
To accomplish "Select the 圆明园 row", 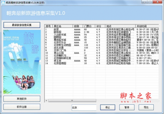I will point(102,37).
